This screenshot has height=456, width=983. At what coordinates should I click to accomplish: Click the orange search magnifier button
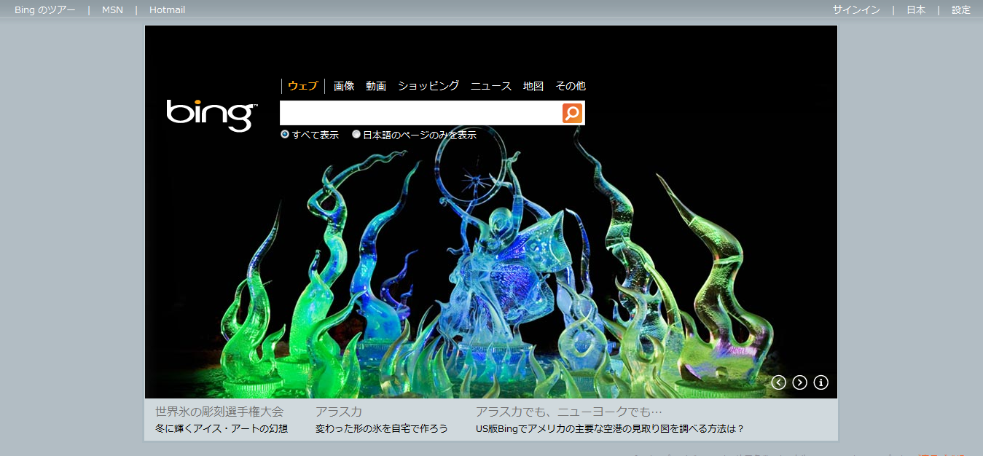click(572, 113)
